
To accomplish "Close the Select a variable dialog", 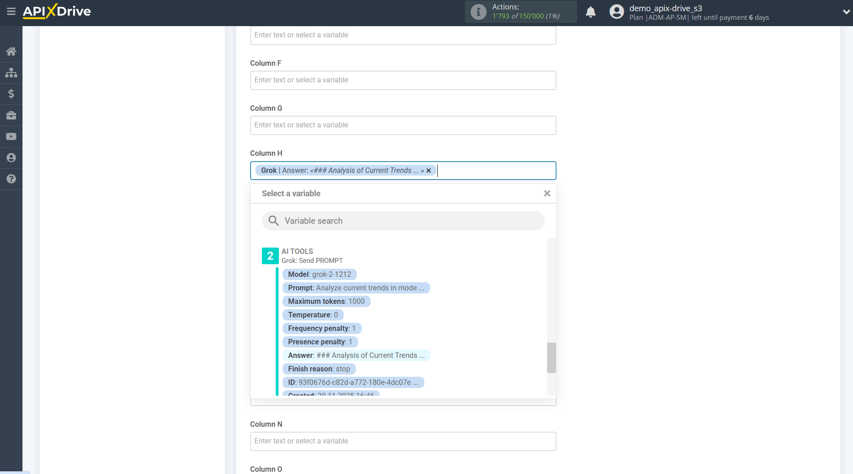I will [x=547, y=193].
